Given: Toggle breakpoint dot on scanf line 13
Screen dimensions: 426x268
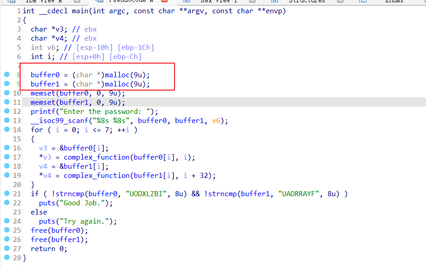Looking at the screenshot, I should pos(7,120).
